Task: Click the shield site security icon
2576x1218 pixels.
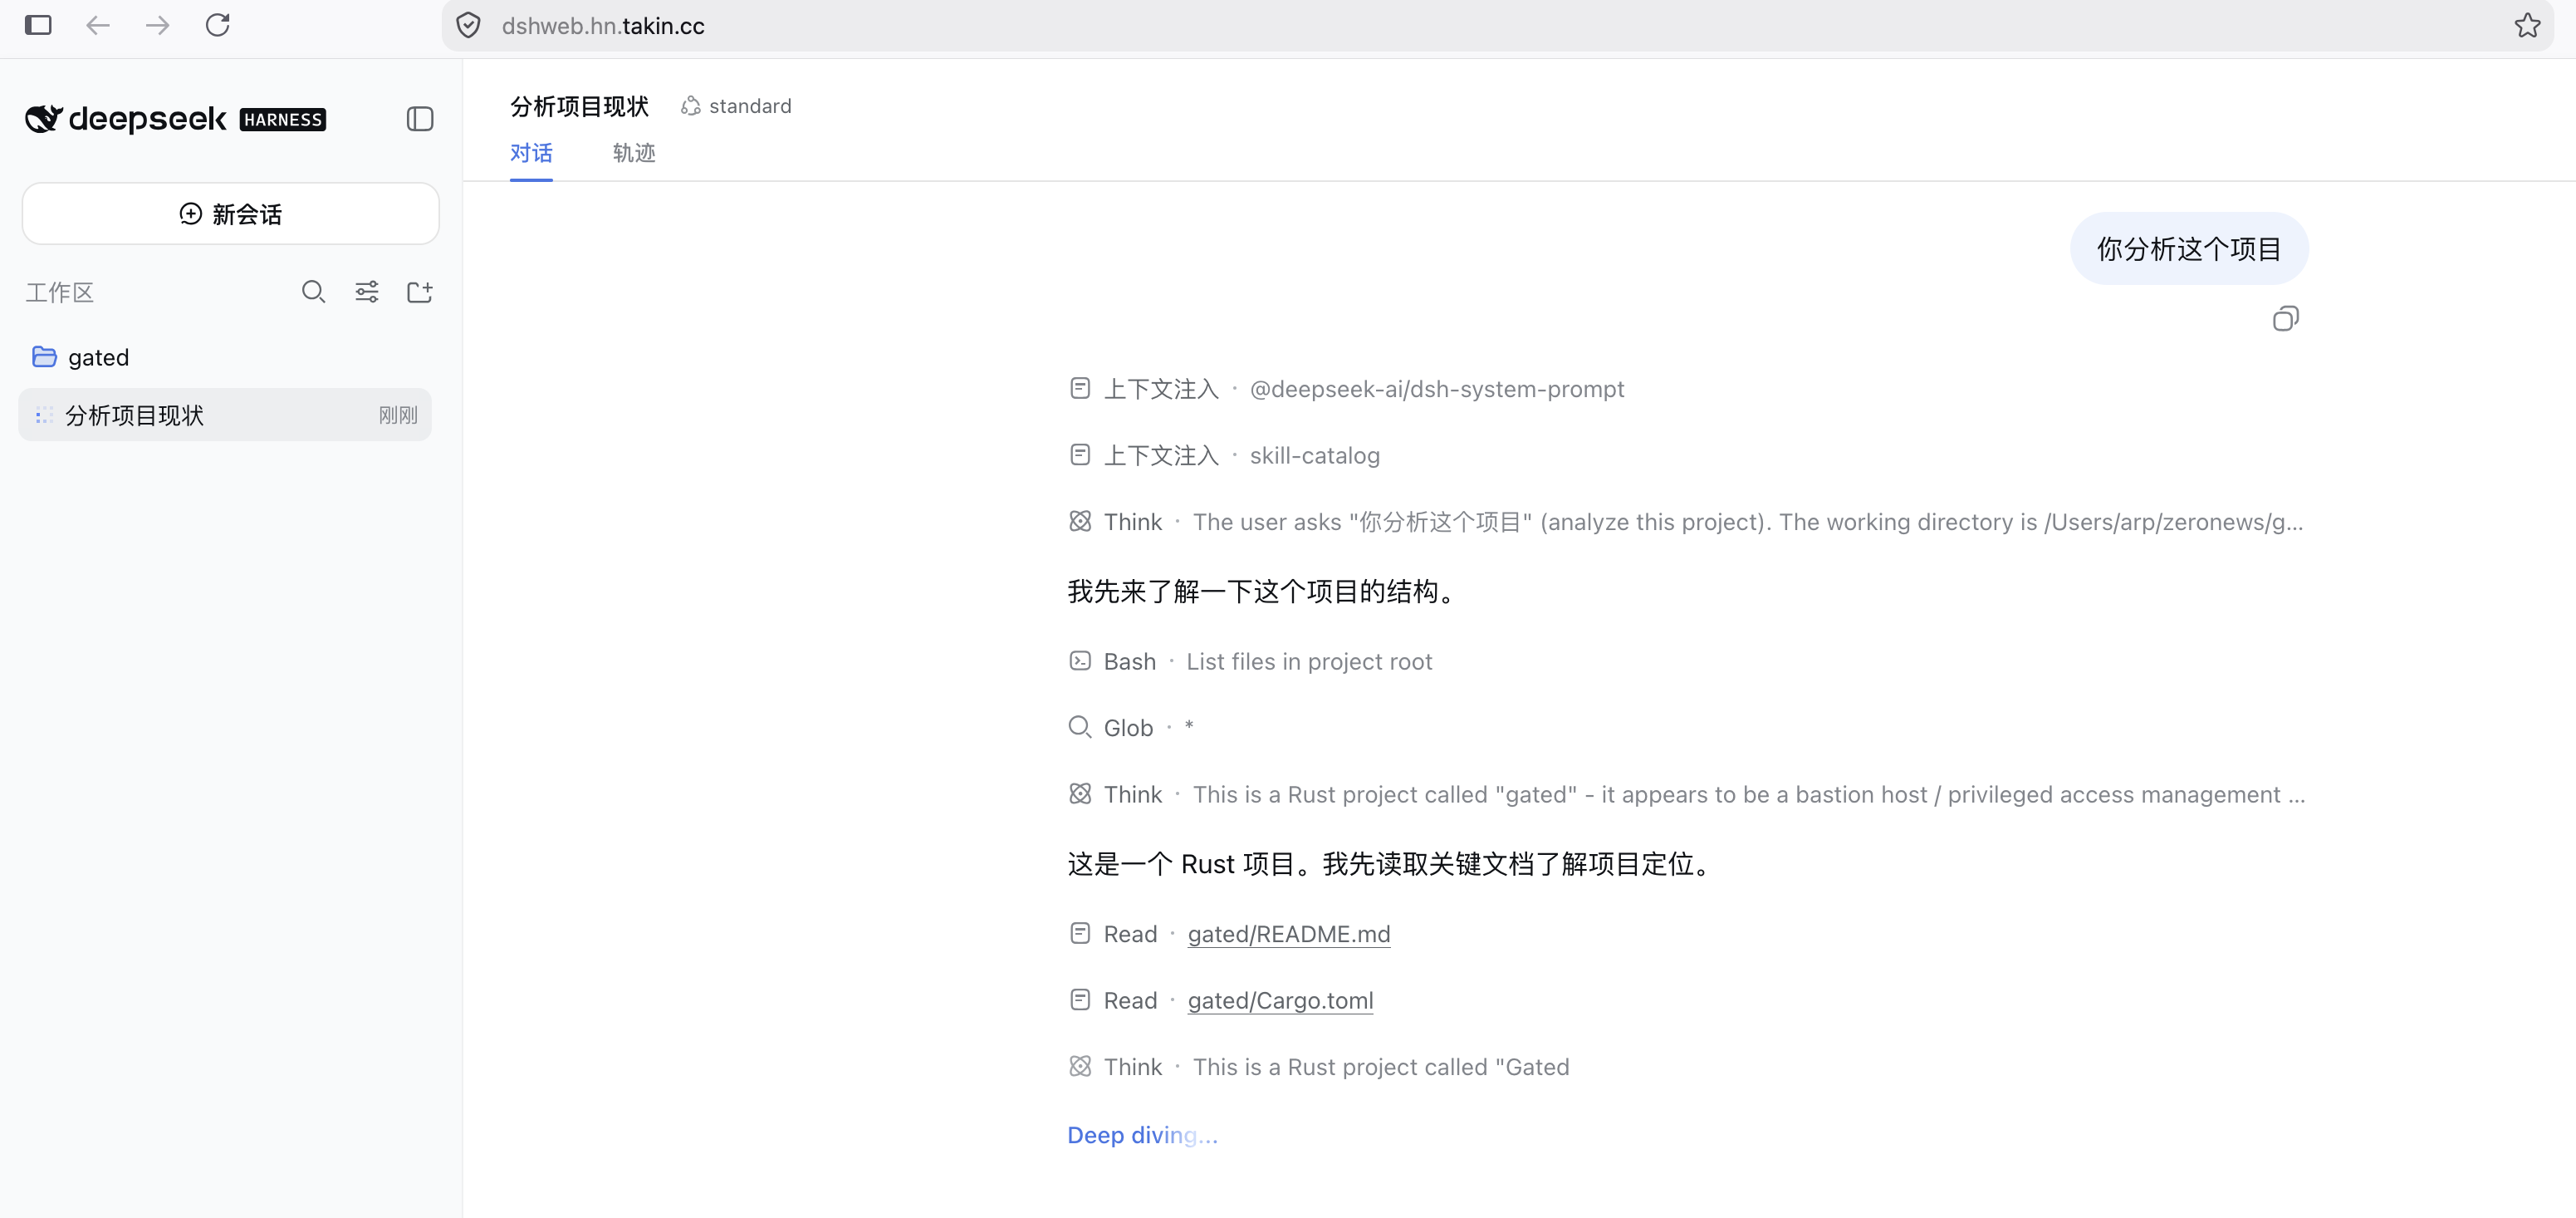Action: tap(468, 26)
